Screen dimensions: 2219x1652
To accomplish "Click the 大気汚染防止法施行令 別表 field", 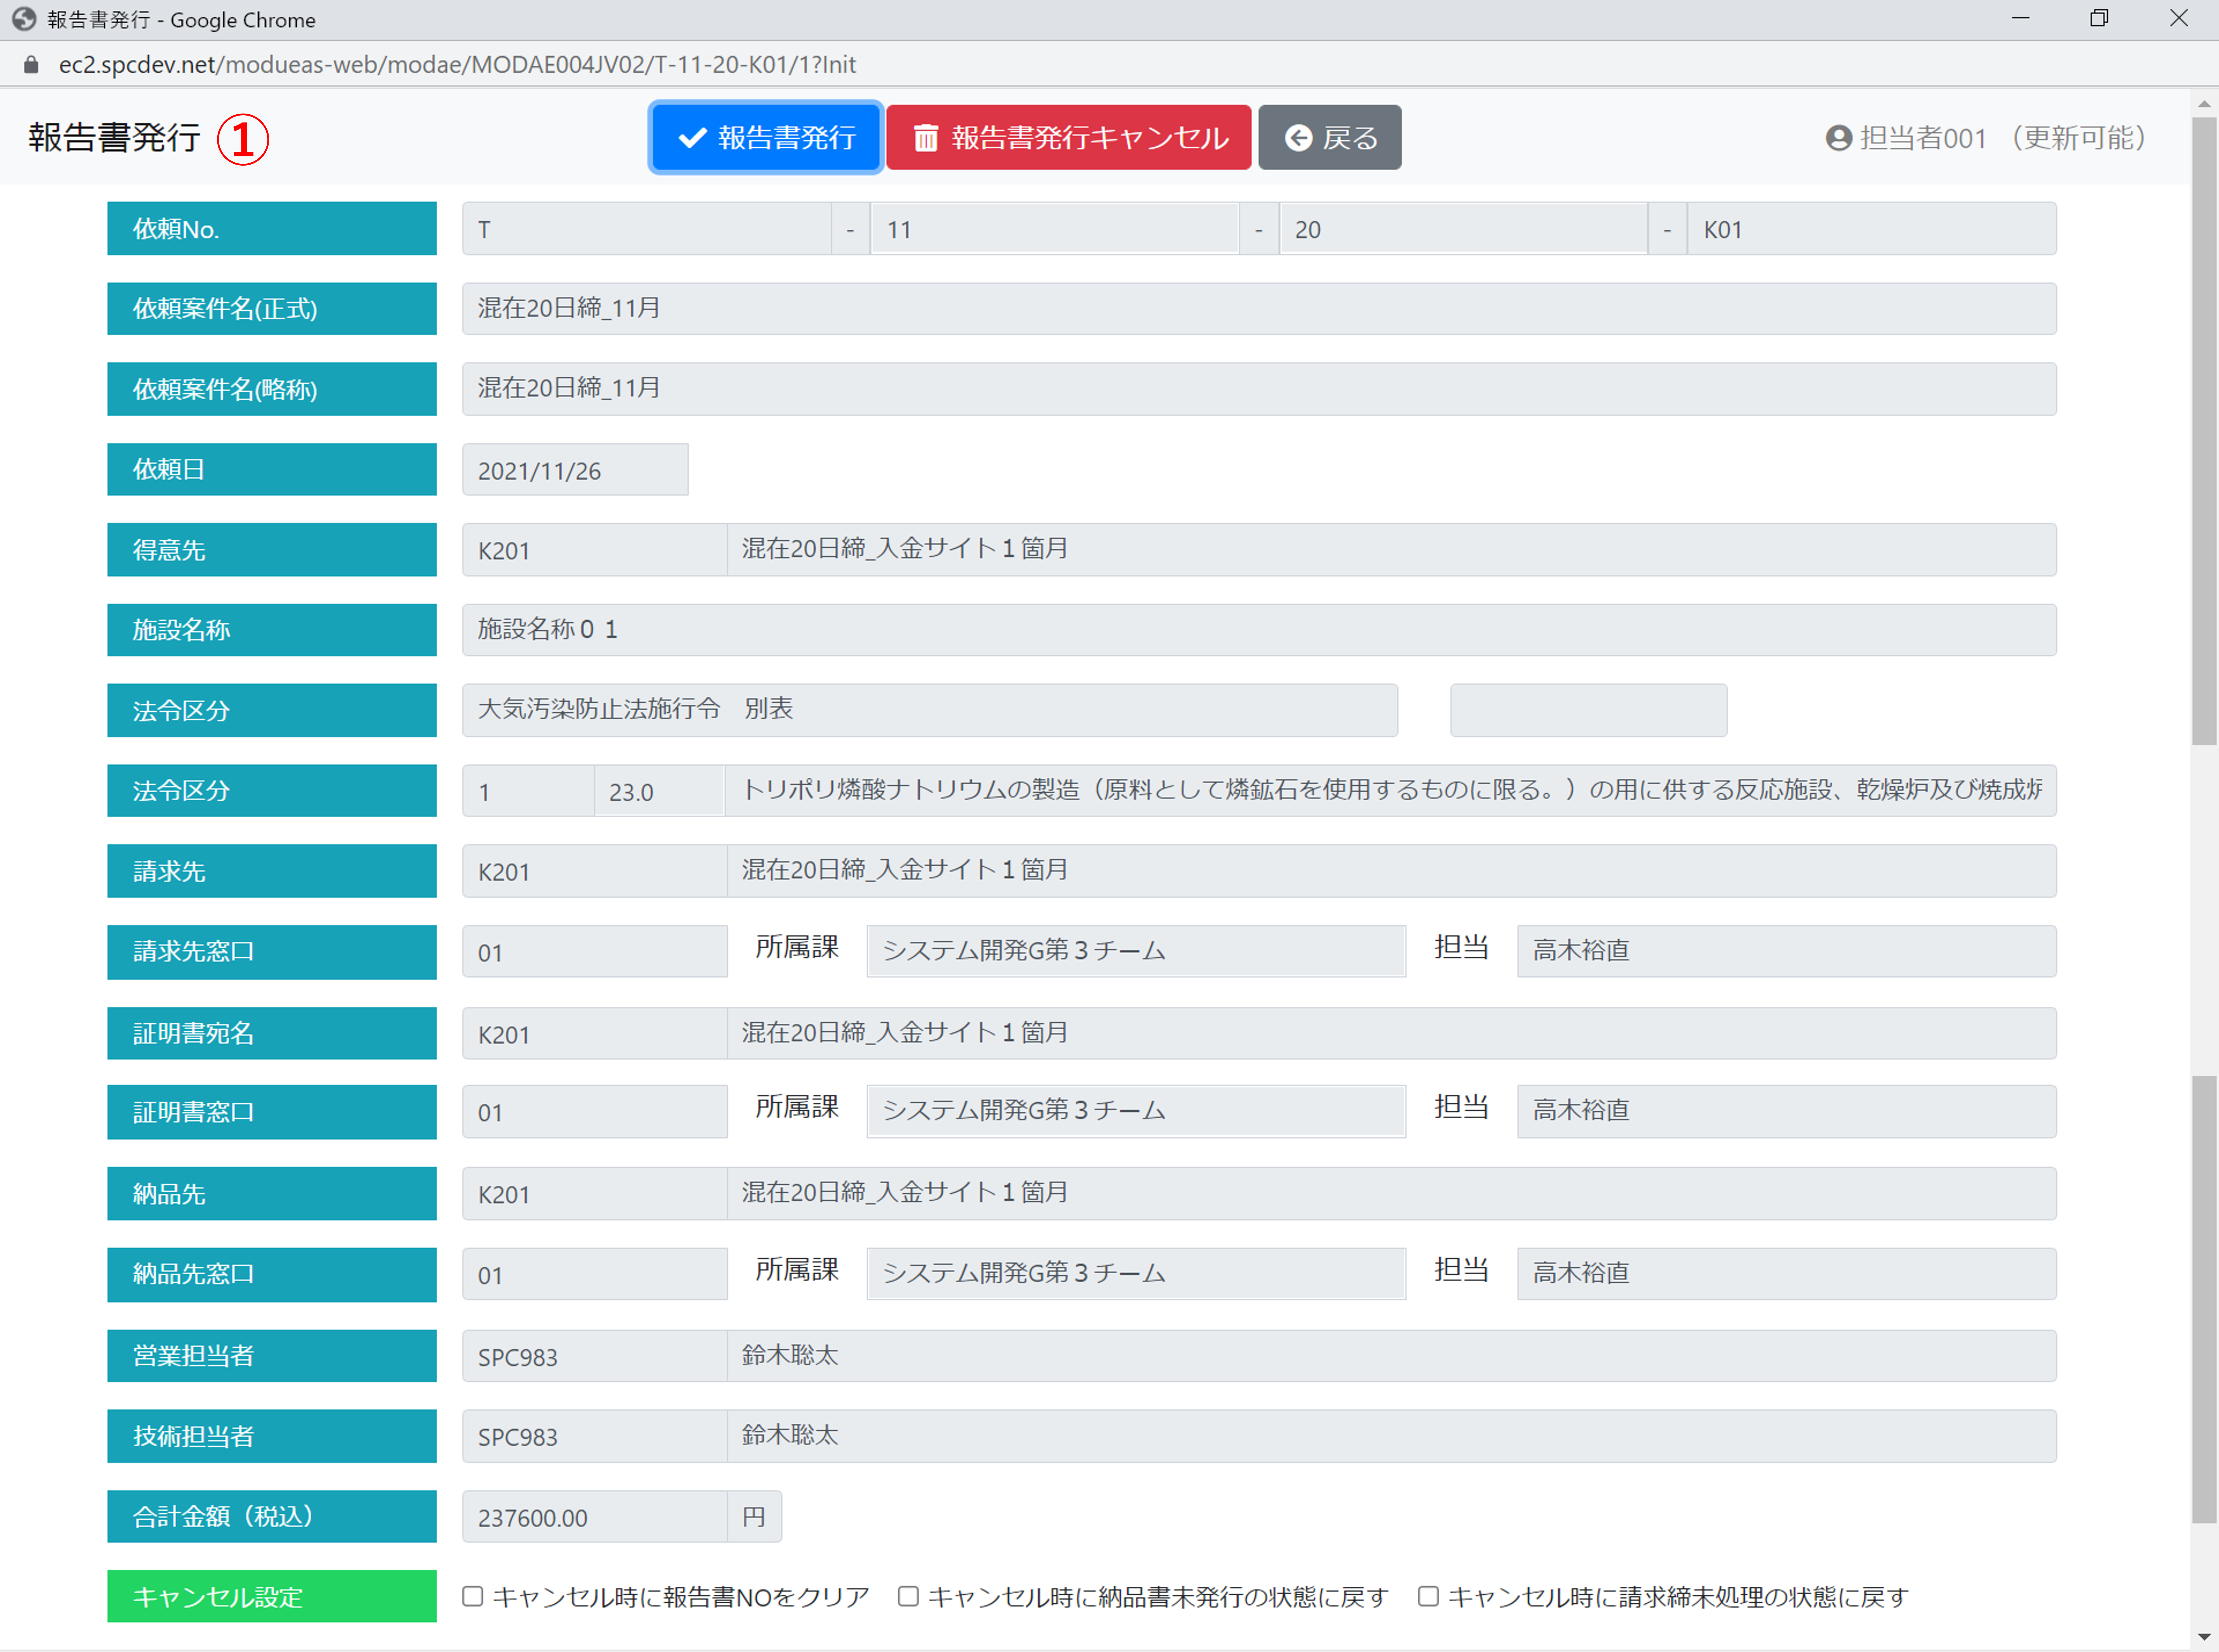I will click(x=930, y=710).
